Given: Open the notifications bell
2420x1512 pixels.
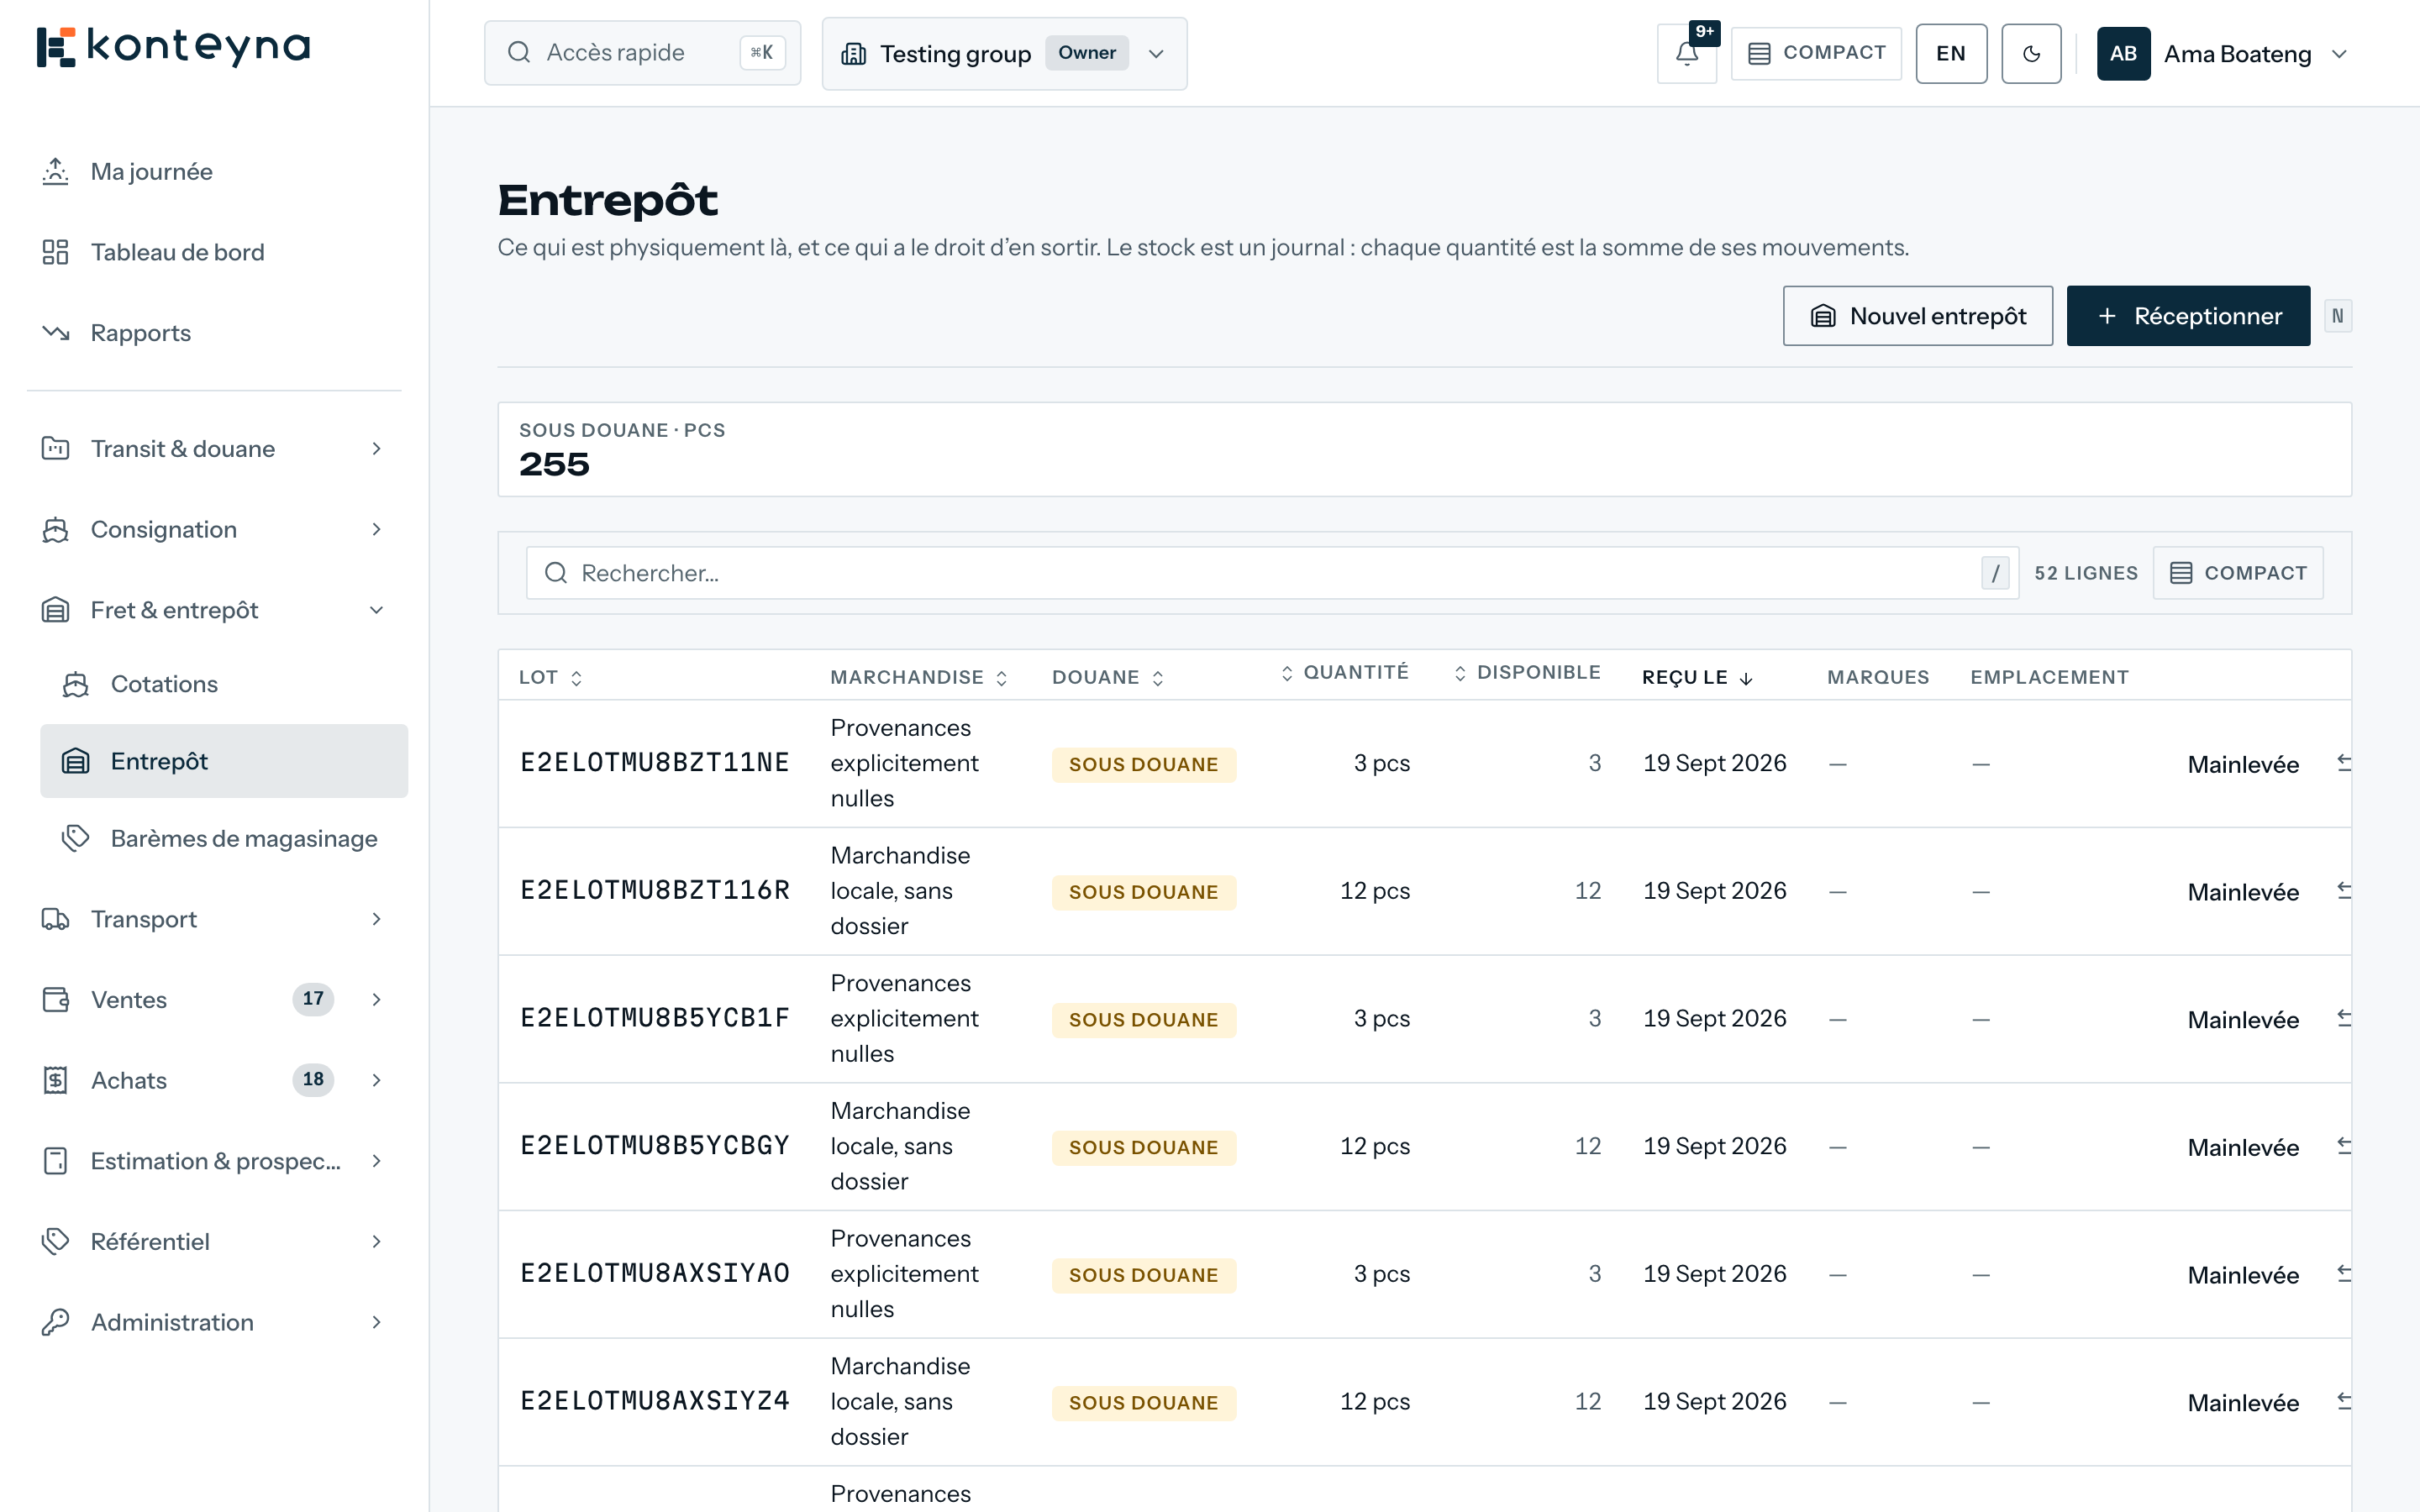Looking at the screenshot, I should coord(1687,54).
